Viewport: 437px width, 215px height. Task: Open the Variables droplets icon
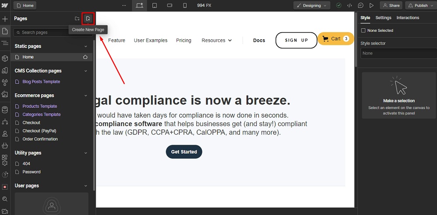pyautogui.click(x=5, y=82)
